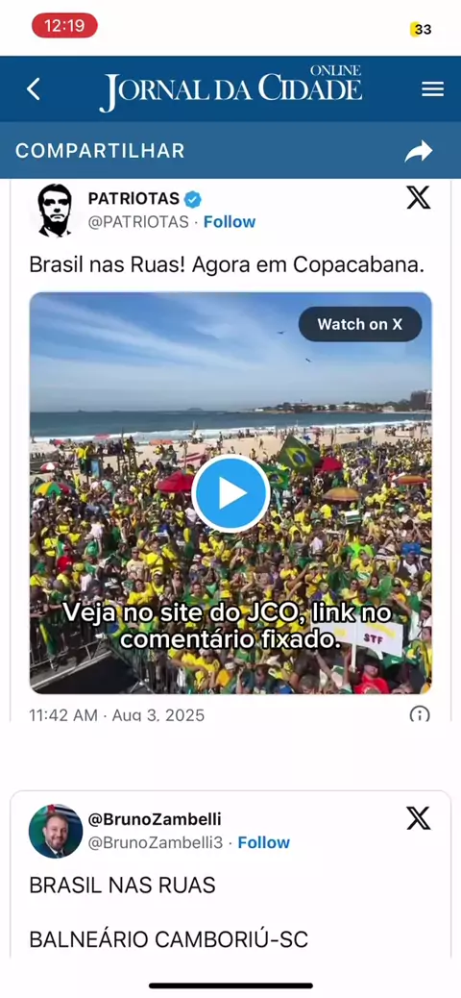Tap the back arrow in the header
The image size is (461, 998).
33,89
